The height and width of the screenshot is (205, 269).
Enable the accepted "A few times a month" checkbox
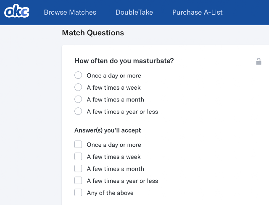[x=78, y=169]
